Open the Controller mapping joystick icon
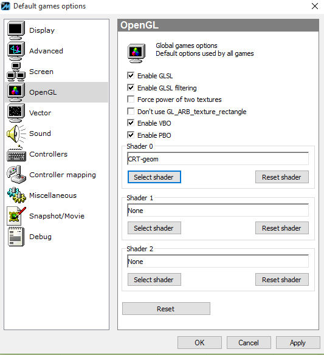324x355 pixels. (x=16, y=175)
